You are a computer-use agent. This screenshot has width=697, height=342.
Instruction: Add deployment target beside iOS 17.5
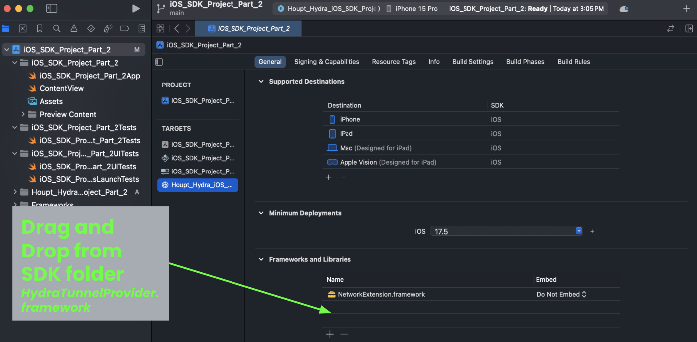[x=592, y=231]
